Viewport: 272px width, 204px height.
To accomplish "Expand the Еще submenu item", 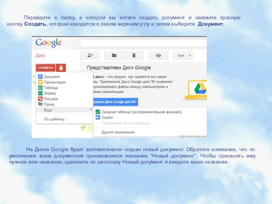I will [64, 110].
